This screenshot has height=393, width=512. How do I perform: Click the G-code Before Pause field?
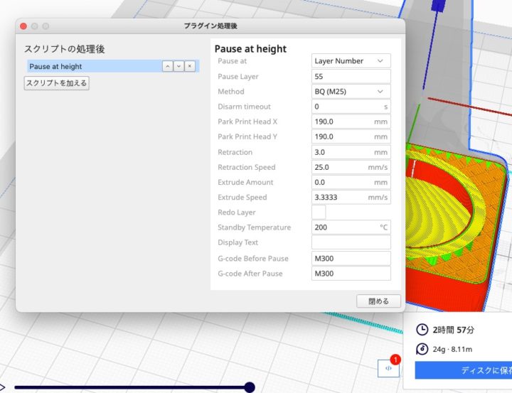(351, 258)
